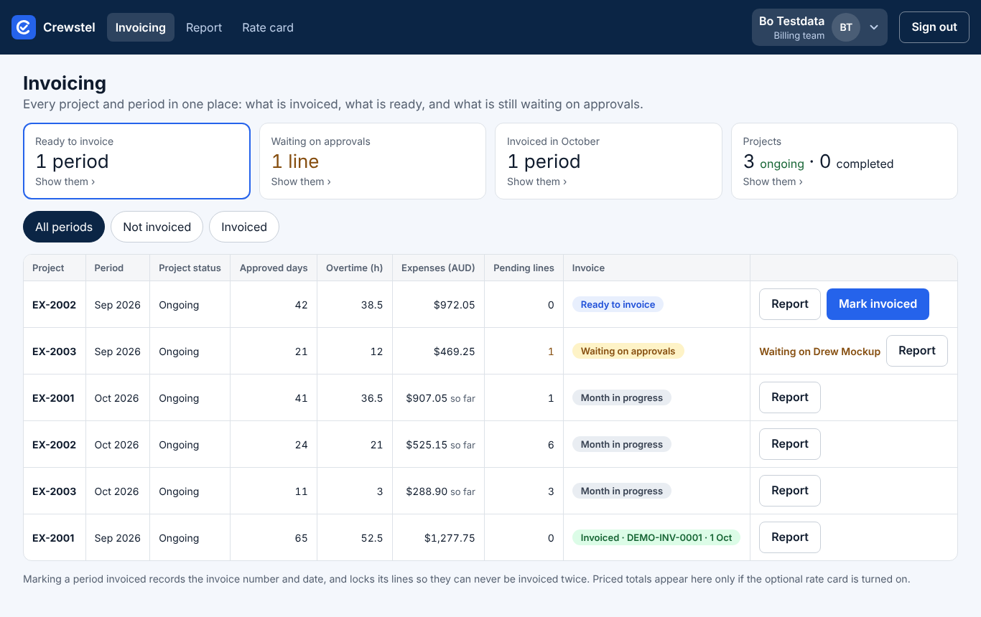Expand the Bo Testdata account dropdown chevron

[874, 27]
